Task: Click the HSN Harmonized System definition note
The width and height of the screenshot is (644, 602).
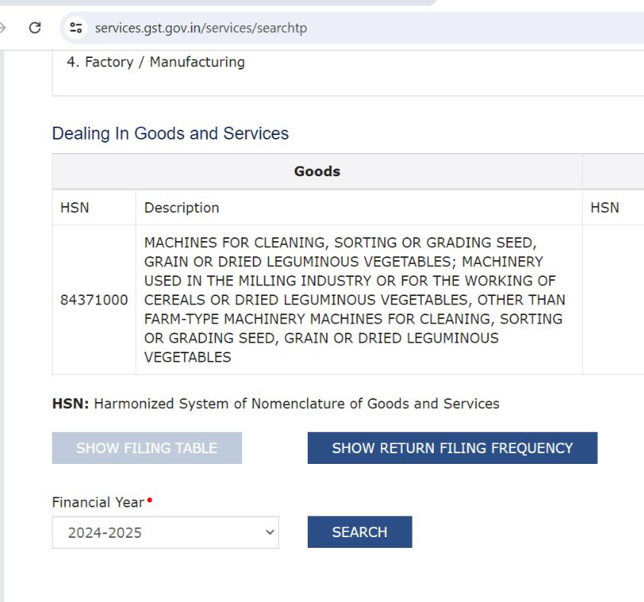Action: [x=276, y=404]
